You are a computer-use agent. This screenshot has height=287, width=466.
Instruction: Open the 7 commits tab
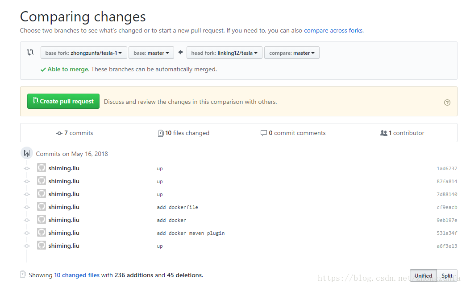75,133
